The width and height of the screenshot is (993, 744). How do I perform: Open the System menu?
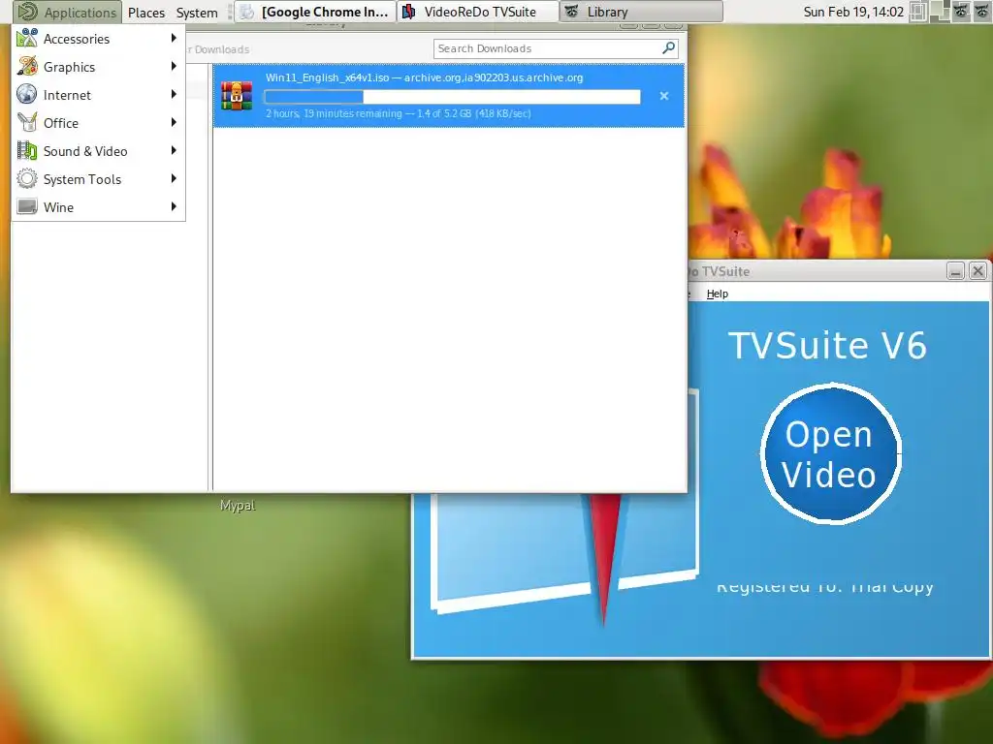[197, 12]
